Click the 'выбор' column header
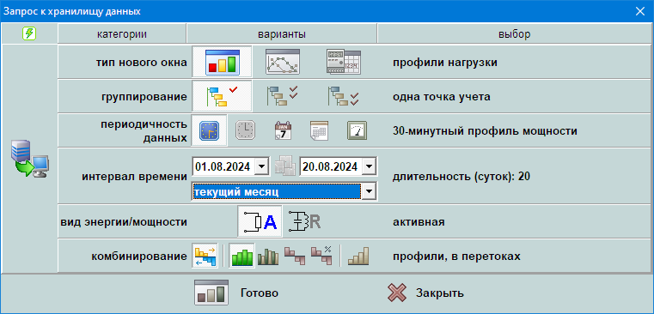Screen dimensions: 654x314 pyautogui.click(x=514, y=34)
